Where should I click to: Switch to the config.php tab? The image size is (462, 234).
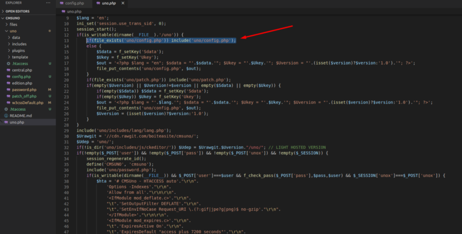[x=74, y=3]
